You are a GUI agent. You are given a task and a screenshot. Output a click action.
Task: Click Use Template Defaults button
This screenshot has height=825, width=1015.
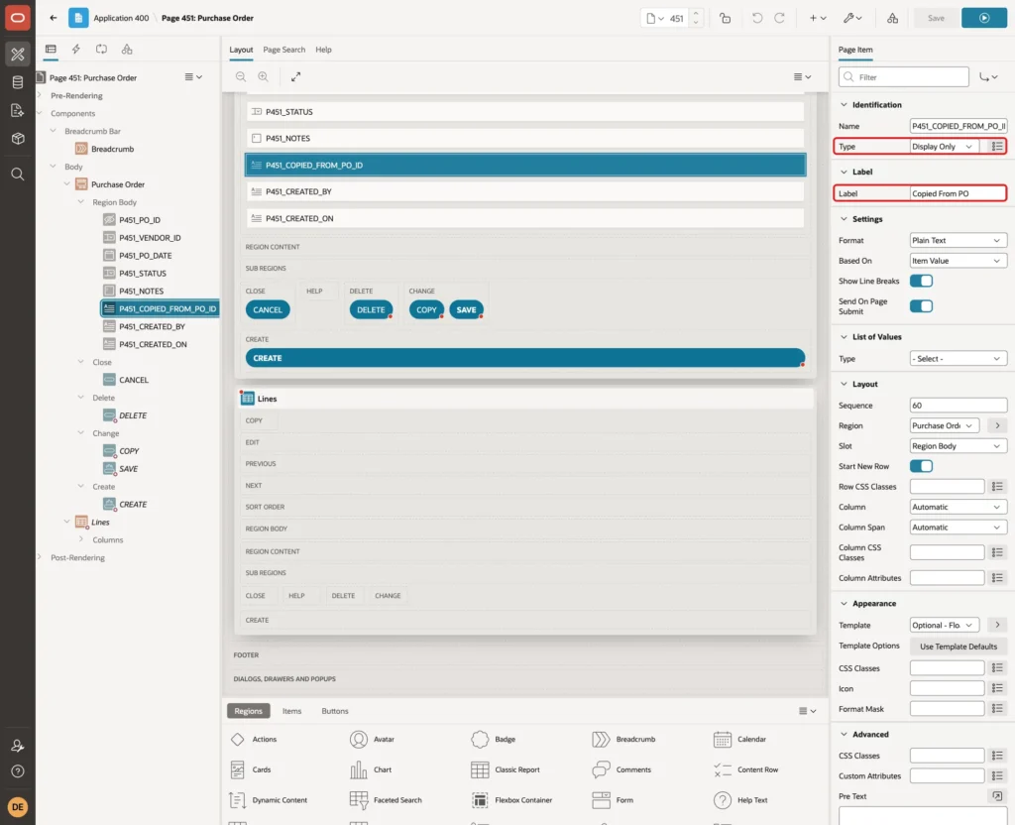958,647
